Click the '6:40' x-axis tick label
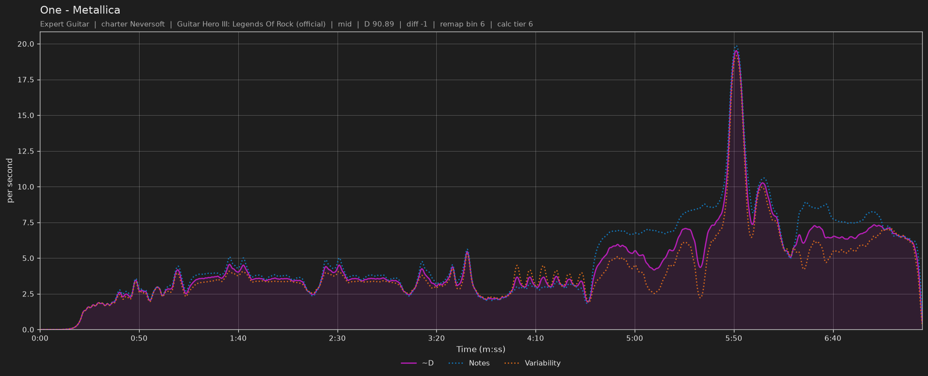Image resolution: width=928 pixels, height=376 pixels. click(833, 338)
